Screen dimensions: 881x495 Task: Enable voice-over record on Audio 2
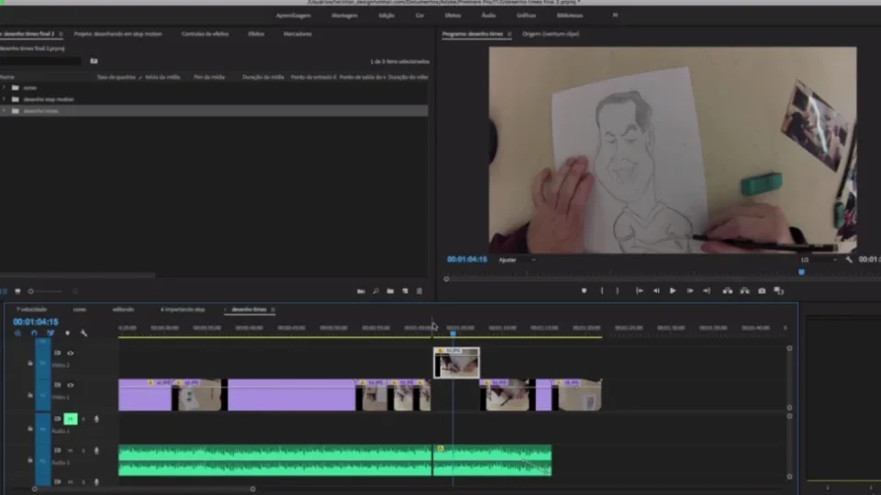(96, 450)
